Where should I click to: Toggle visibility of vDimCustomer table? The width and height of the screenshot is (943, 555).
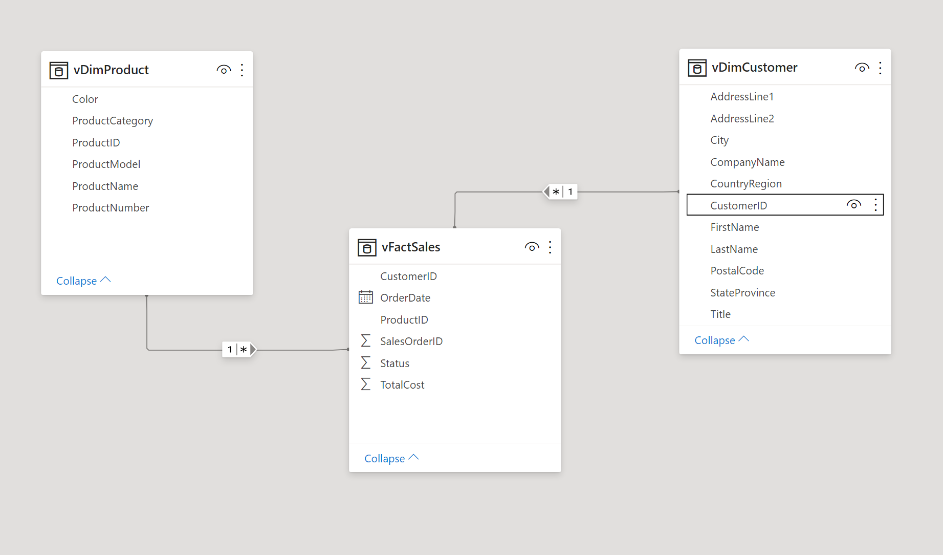tap(862, 68)
